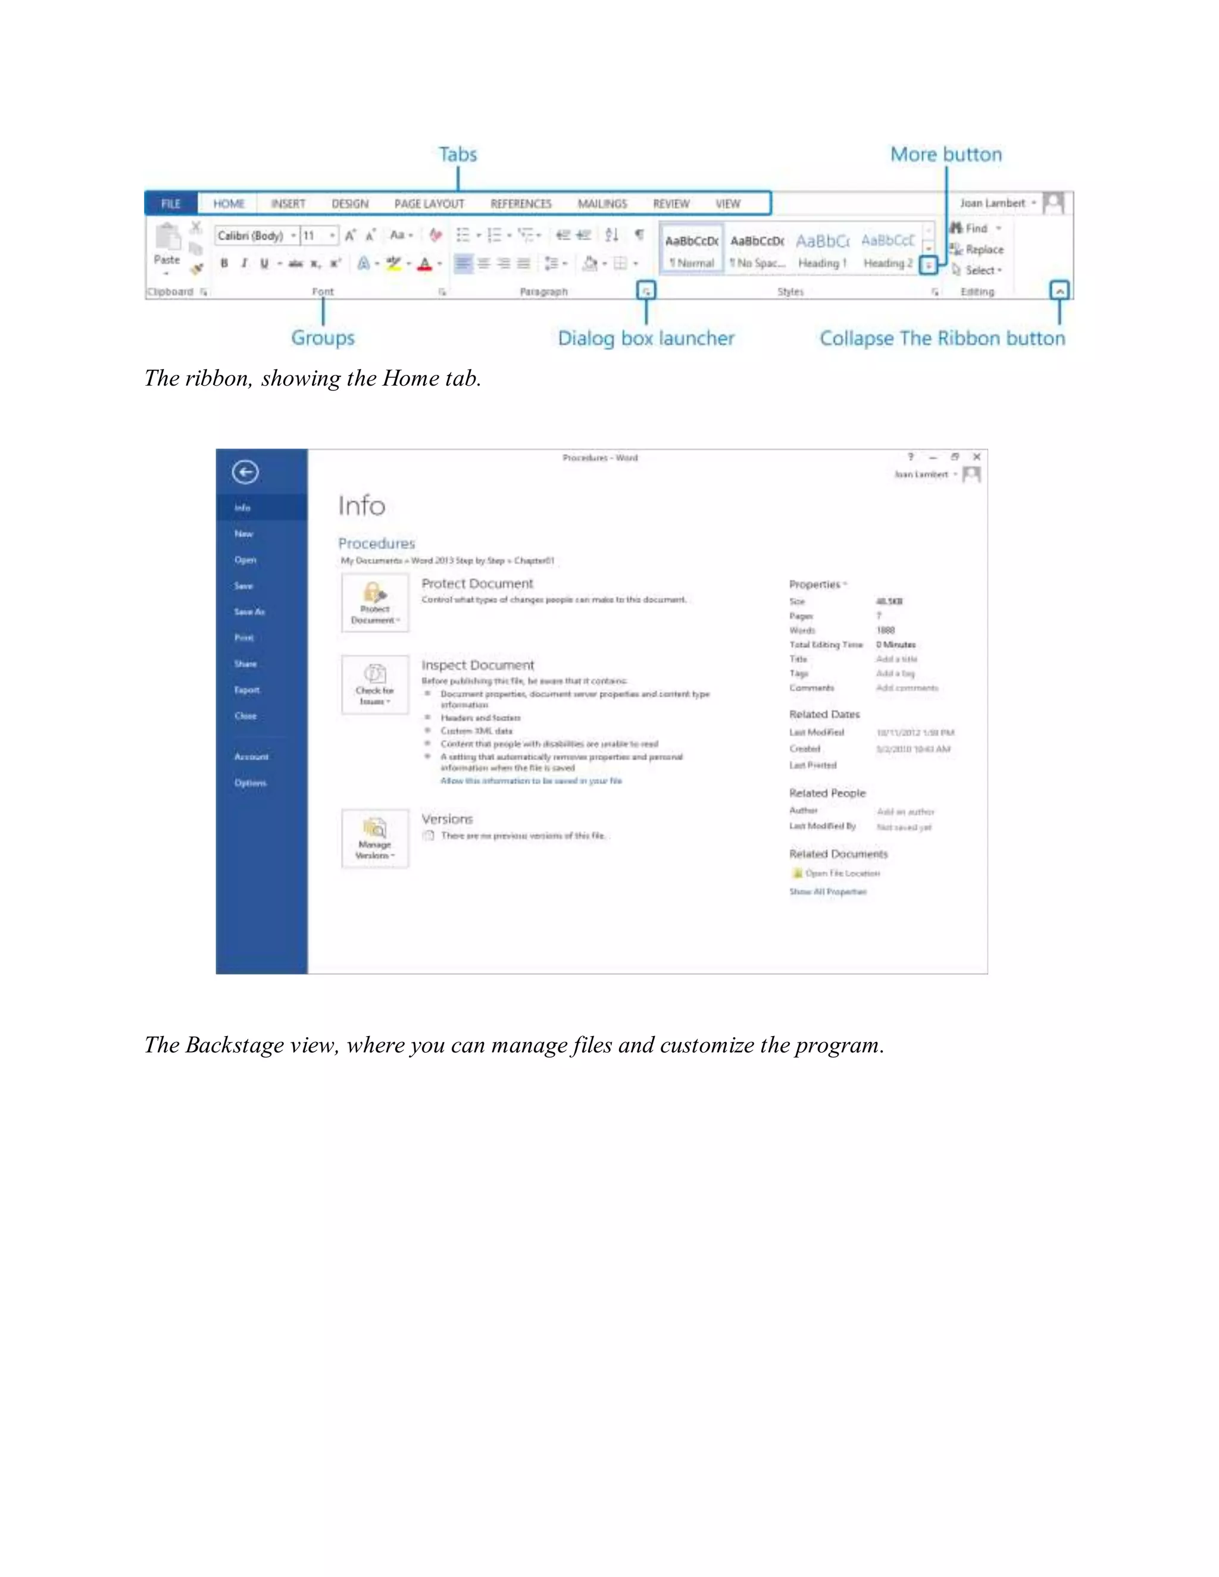Image resolution: width=1219 pixels, height=1577 pixels.
Task: Click the Cut scissors icon
Action: [196, 228]
